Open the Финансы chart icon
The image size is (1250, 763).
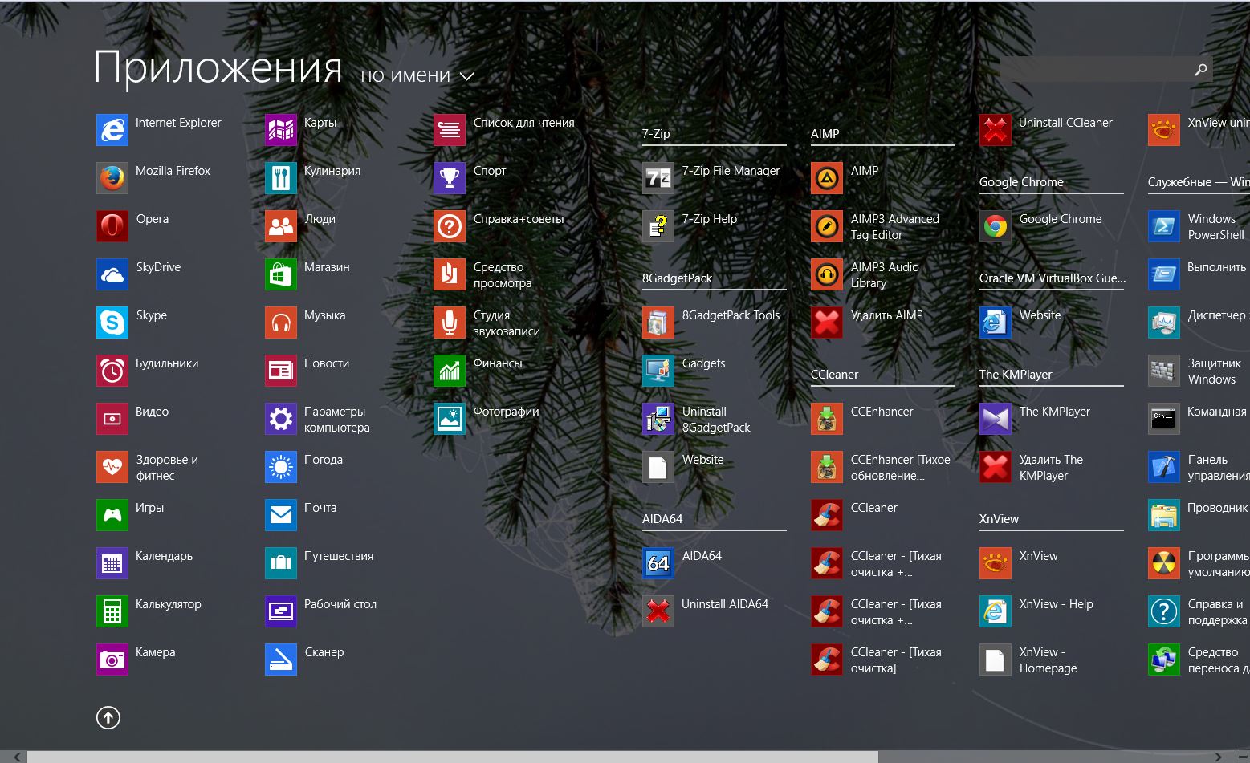pos(450,371)
